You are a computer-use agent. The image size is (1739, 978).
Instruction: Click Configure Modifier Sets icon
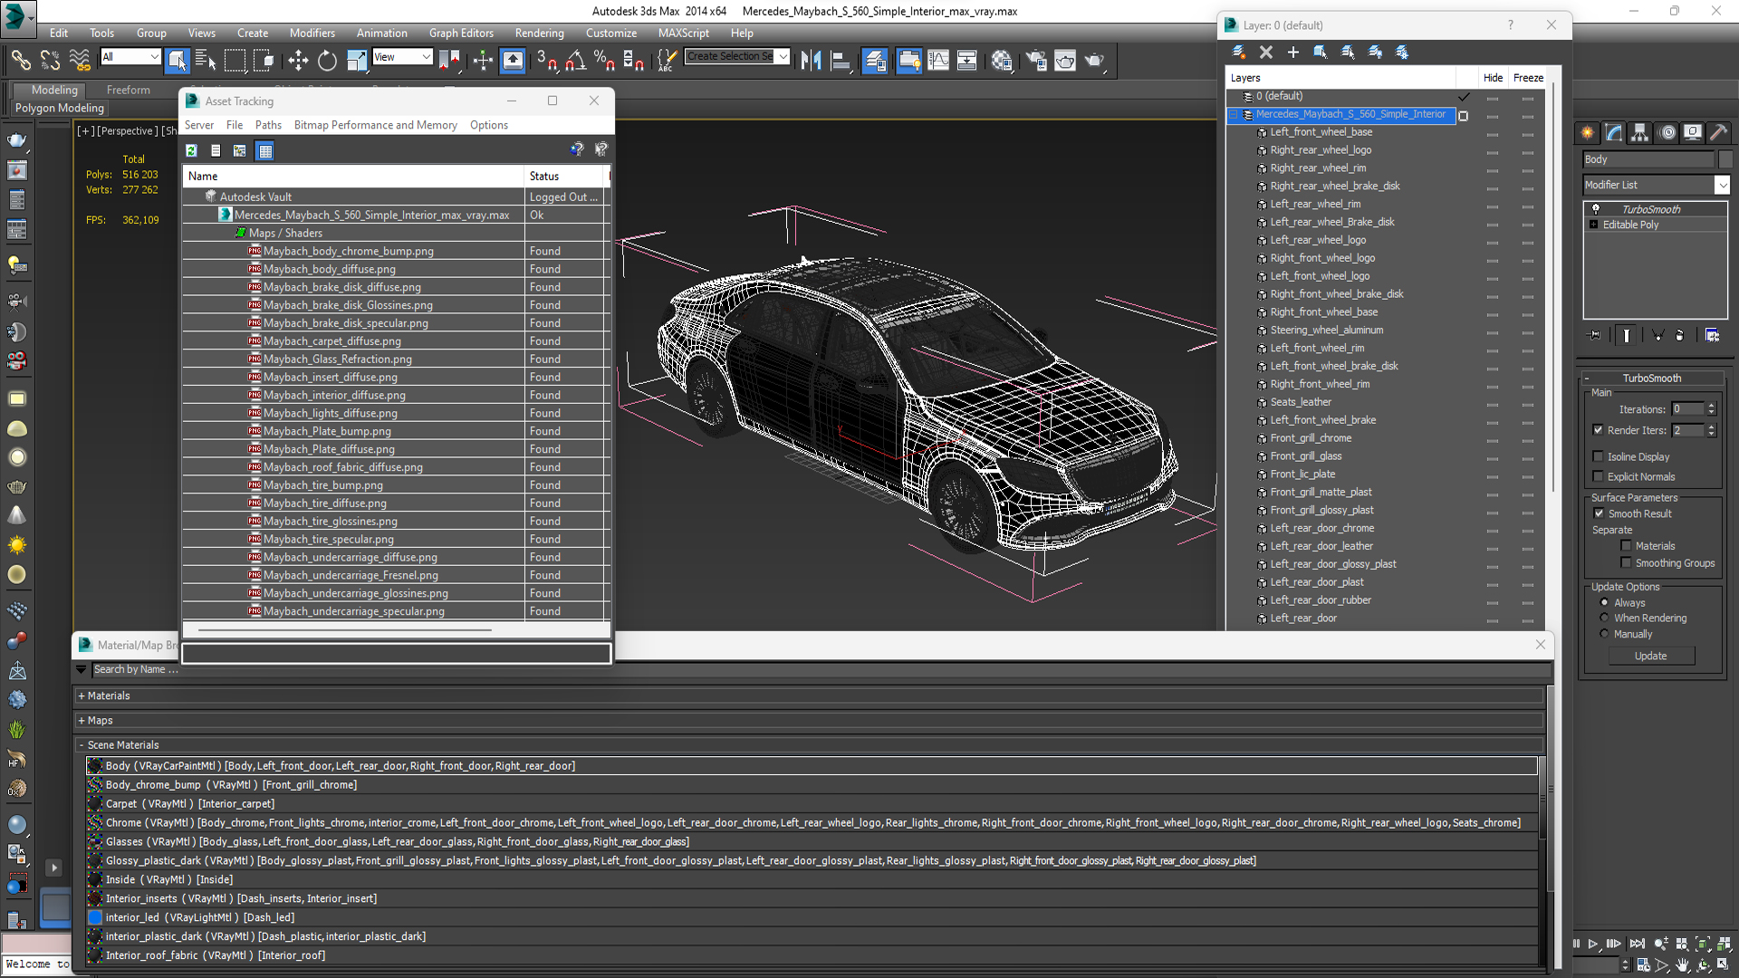pyautogui.click(x=1712, y=335)
